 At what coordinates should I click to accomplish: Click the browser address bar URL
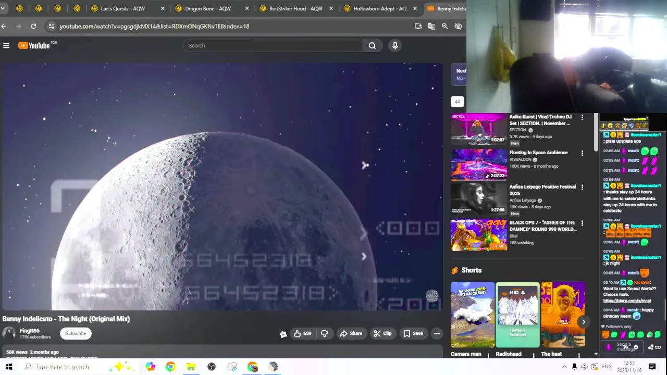click(154, 26)
